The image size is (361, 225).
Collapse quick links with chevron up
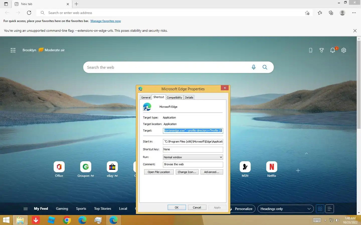[x=307, y=153]
